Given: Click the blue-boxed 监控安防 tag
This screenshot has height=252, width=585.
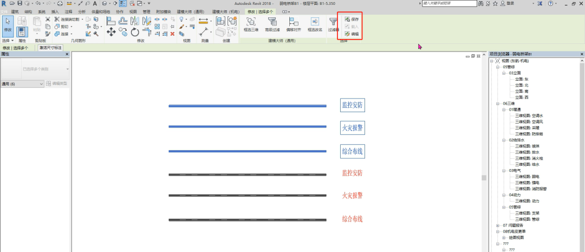Looking at the screenshot, I should point(353,105).
